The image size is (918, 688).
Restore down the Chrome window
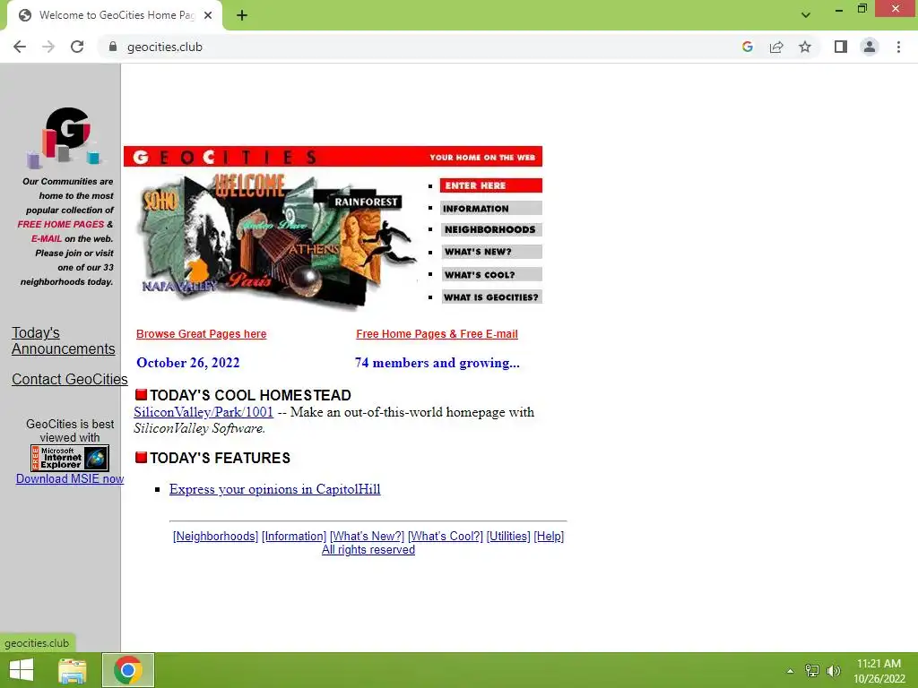(862, 9)
